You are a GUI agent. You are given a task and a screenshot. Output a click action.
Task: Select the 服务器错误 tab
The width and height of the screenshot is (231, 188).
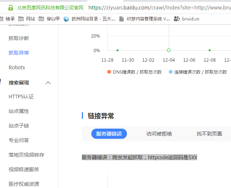[x=109, y=134]
